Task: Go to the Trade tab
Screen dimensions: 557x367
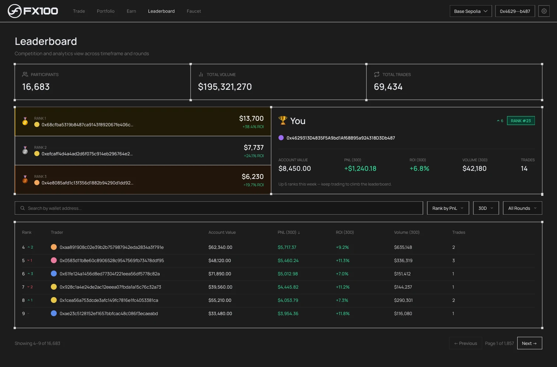Action: pos(79,11)
